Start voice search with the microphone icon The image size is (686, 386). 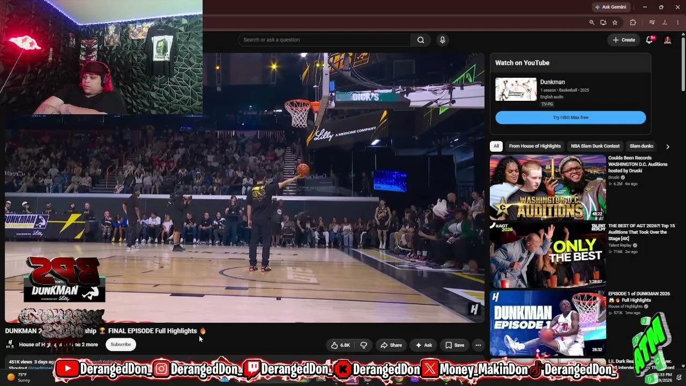click(442, 40)
